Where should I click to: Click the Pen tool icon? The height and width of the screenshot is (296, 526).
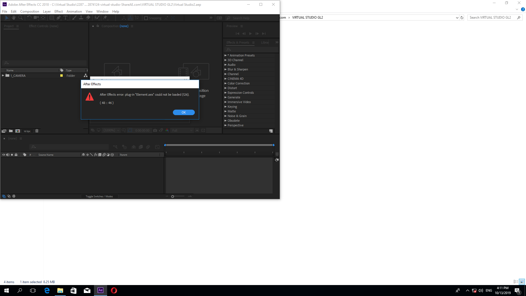[x=59, y=18]
